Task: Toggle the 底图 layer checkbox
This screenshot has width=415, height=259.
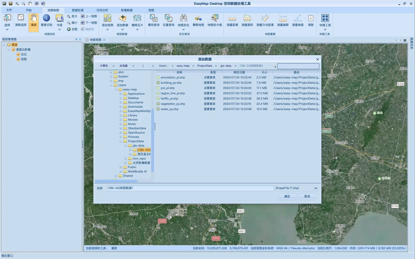Action: pos(18,59)
